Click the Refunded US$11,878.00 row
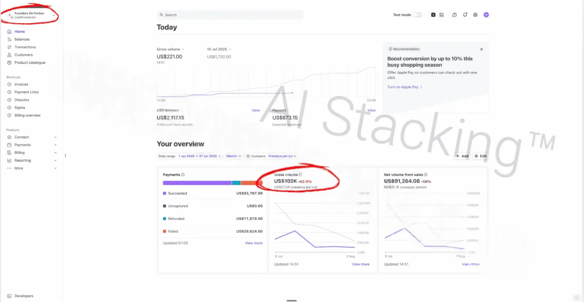This screenshot has width=584, height=302. 213,219
